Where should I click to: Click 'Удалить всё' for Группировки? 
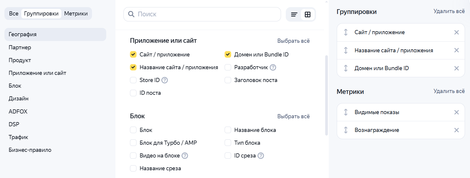[x=449, y=11]
